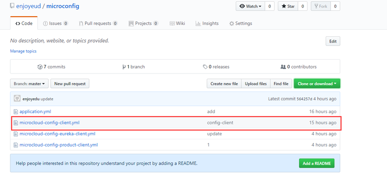Click the commits clock icon
The image size is (387, 177).
(40, 67)
